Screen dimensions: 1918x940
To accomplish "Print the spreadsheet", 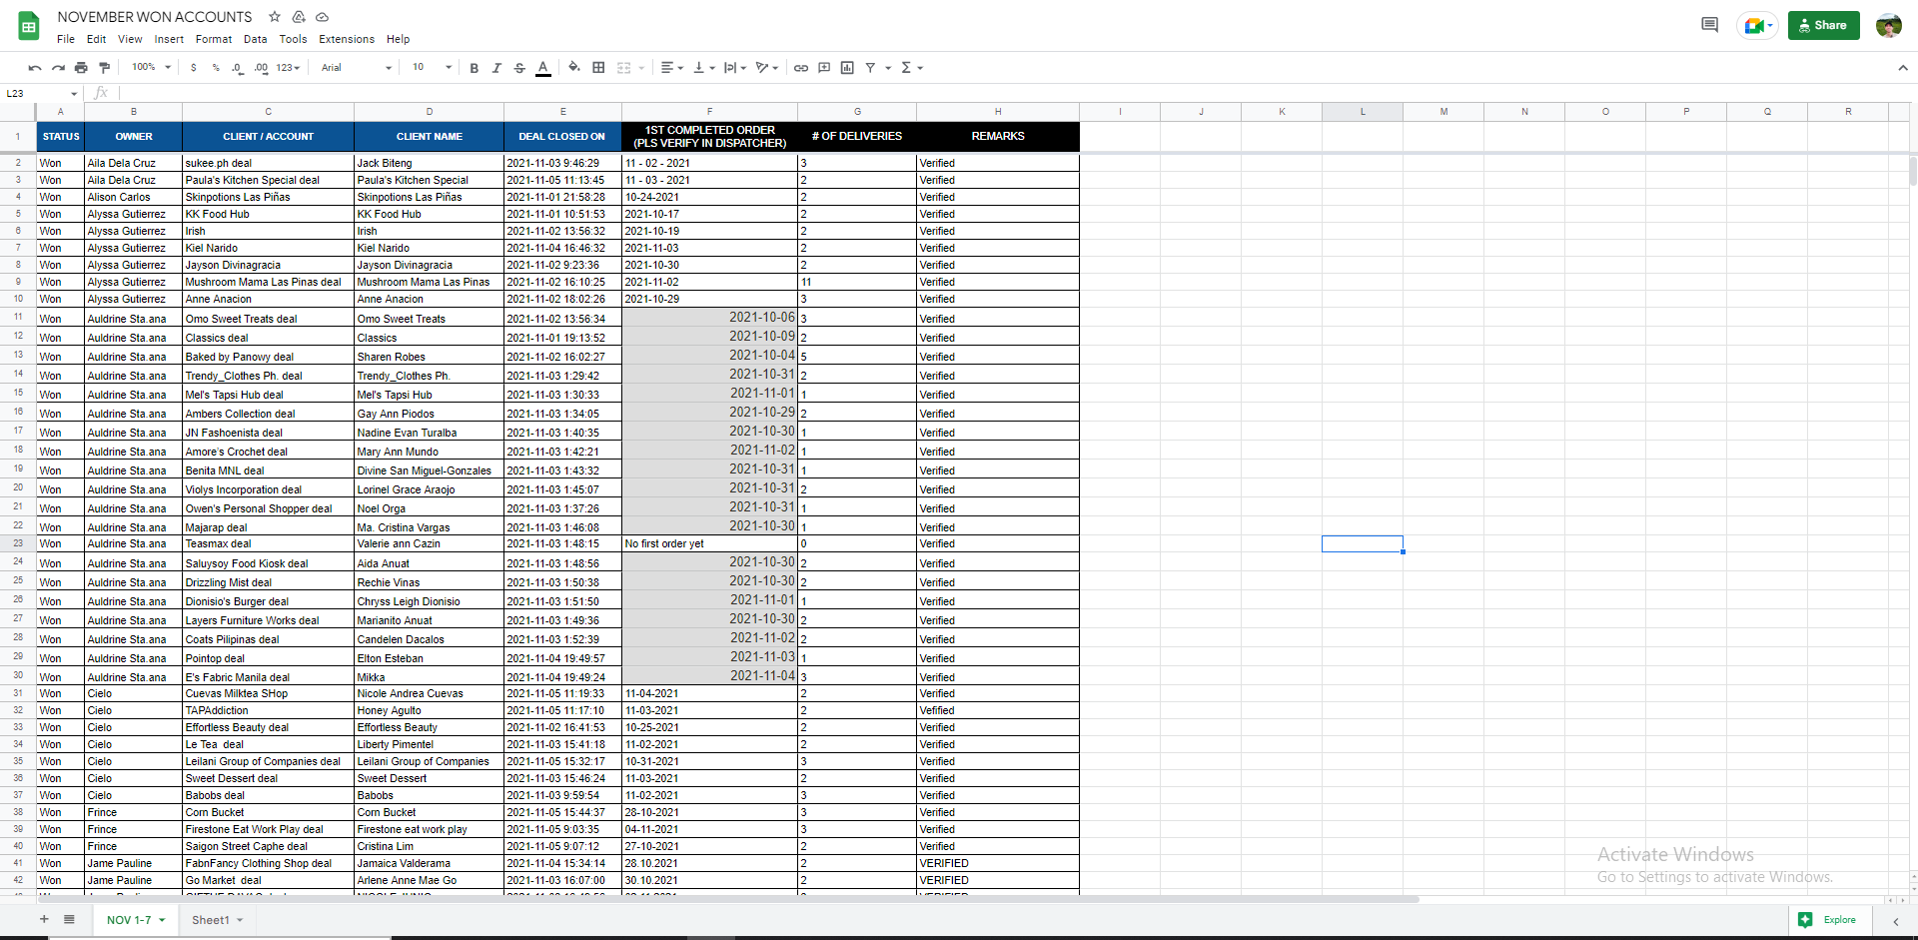I will [x=81, y=68].
